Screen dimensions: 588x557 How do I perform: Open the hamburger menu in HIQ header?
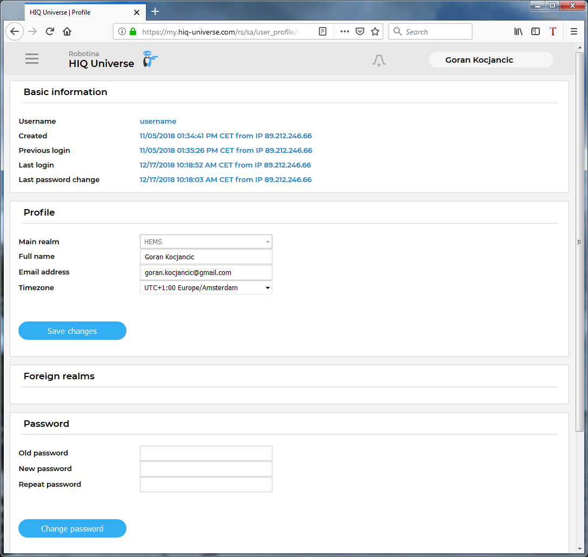pyautogui.click(x=32, y=59)
